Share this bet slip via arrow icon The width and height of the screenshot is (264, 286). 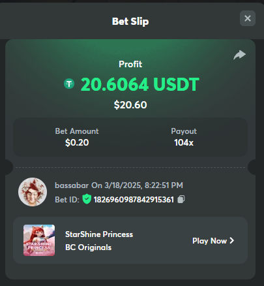tap(239, 55)
